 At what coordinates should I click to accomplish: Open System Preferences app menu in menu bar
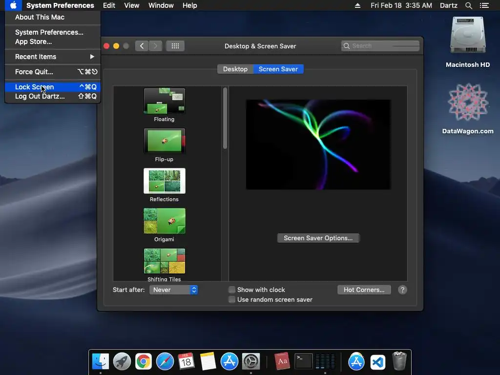pos(60,5)
